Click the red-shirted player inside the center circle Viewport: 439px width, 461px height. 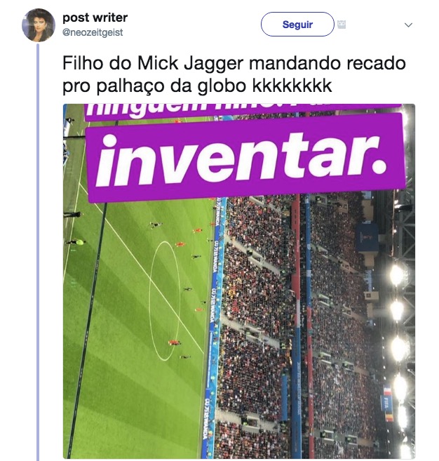click(174, 342)
